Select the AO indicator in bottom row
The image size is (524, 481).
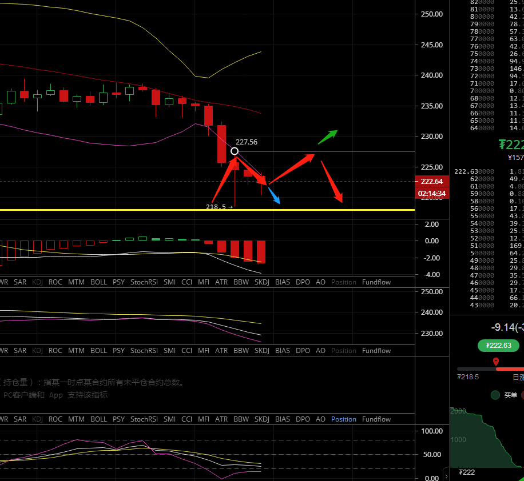pyautogui.click(x=320, y=419)
